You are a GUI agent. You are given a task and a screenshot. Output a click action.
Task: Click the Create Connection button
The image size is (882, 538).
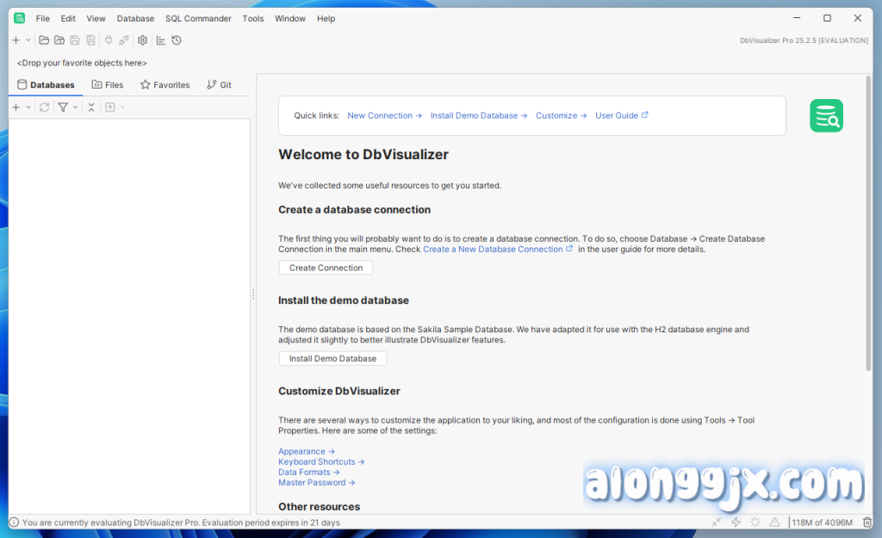pos(326,268)
